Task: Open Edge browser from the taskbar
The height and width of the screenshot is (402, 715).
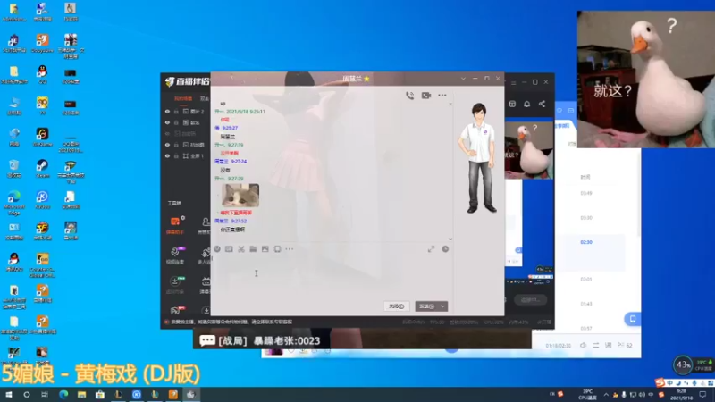Action: (63, 395)
